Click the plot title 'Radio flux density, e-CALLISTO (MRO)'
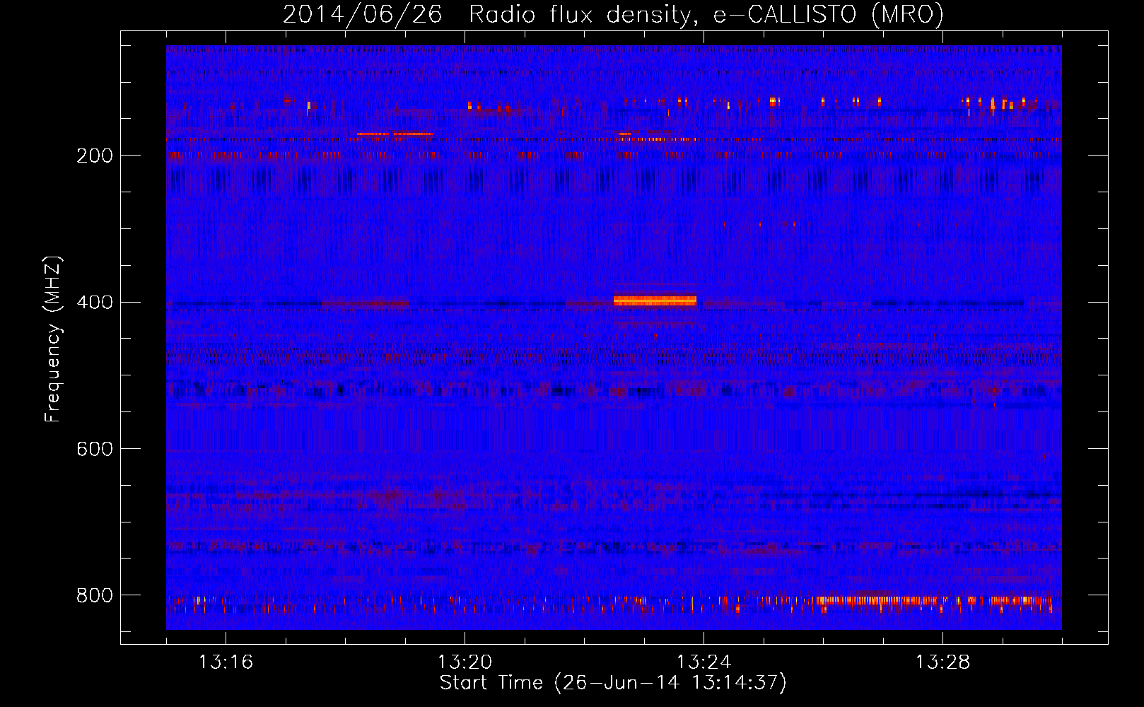The height and width of the screenshot is (707, 1144). tap(706, 14)
